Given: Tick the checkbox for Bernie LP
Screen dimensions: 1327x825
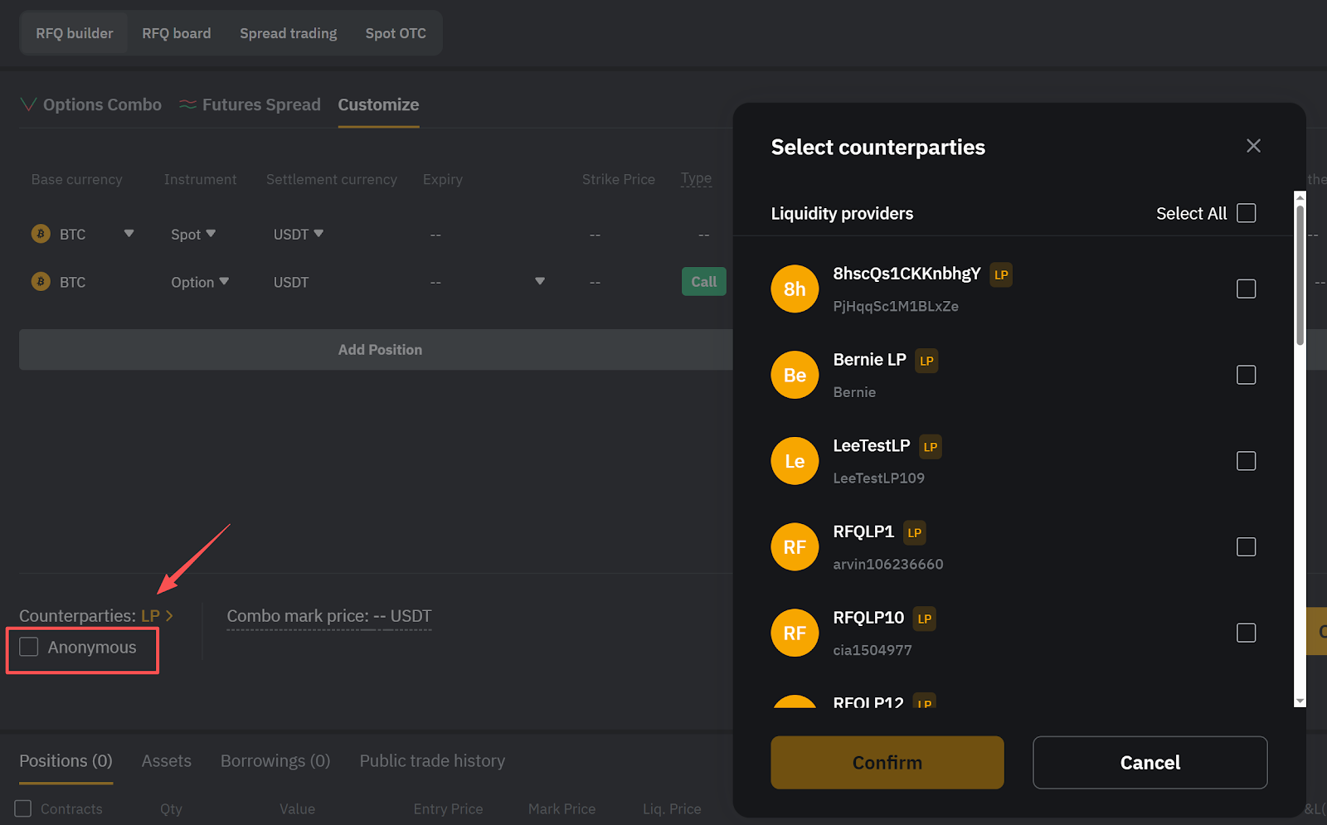Looking at the screenshot, I should point(1246,375).
